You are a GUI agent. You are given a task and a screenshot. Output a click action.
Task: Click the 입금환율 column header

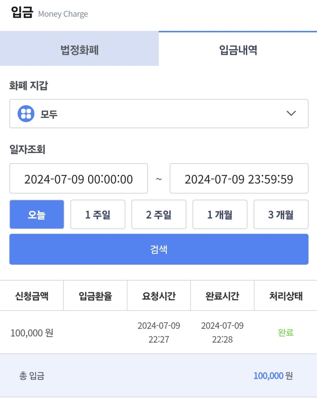(95, 296)
